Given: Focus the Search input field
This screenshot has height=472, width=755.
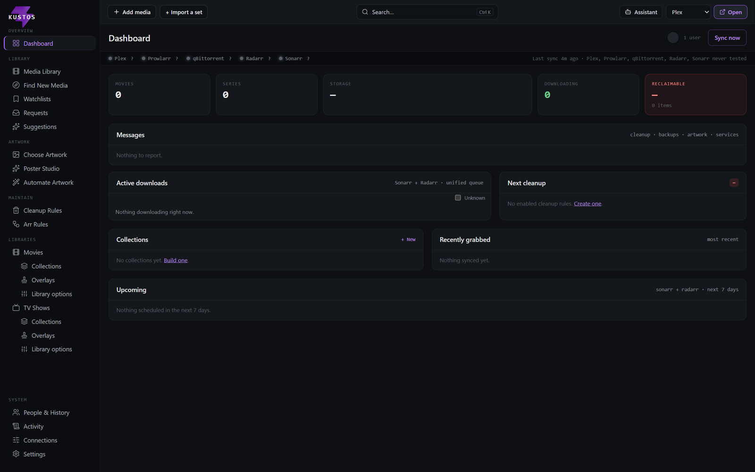Looking at the screenshot, I should [x=427, y=12].
